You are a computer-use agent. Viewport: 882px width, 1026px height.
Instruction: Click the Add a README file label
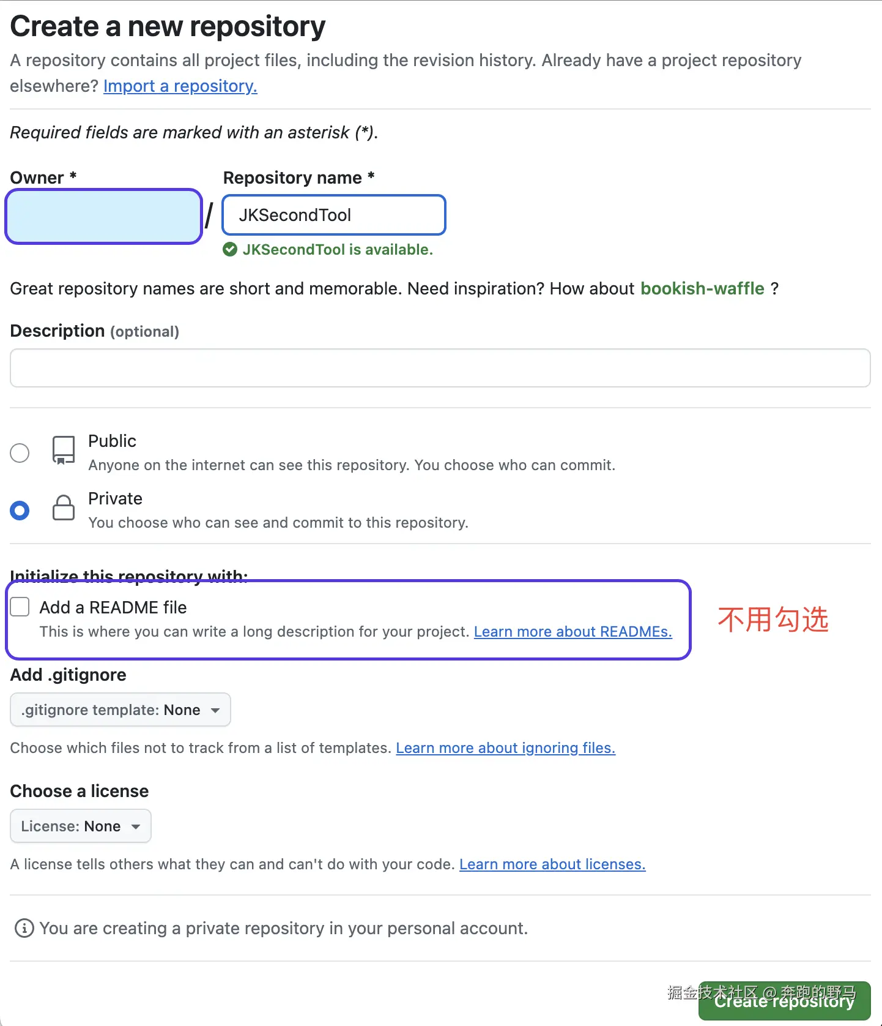(x=113, y=607)
